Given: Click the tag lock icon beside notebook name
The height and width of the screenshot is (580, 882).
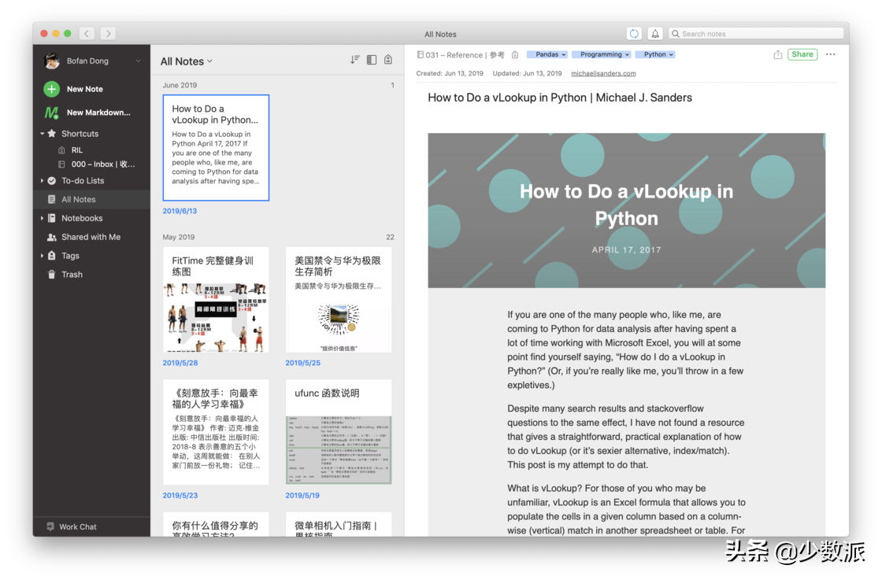Looking at the screenshot, I should [x=515, y=54].
